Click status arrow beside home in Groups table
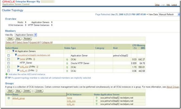The image size is (181, 109). [97, 98]
